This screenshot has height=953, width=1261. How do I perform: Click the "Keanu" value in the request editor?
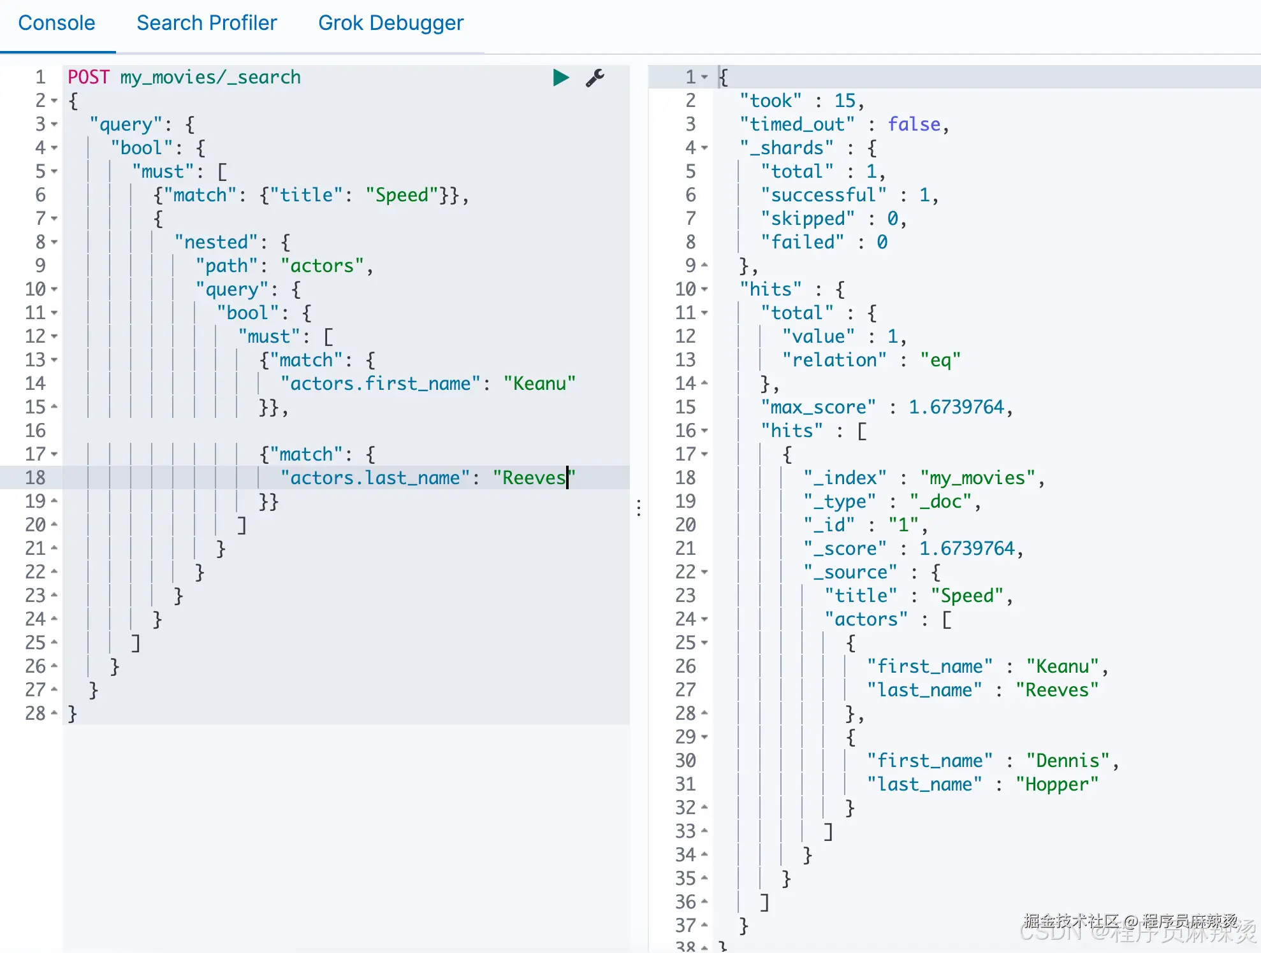539,384
